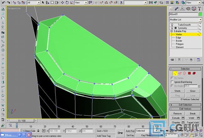Image resolution: width=204 pixels, height=138 pixels.
Task: Activate Bind to Space Warp tool
Action: coord(23,3)
